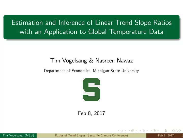Click the authors line 'Tim Vogelsang & Nasreen Nawaz'

tap(91, 60)
